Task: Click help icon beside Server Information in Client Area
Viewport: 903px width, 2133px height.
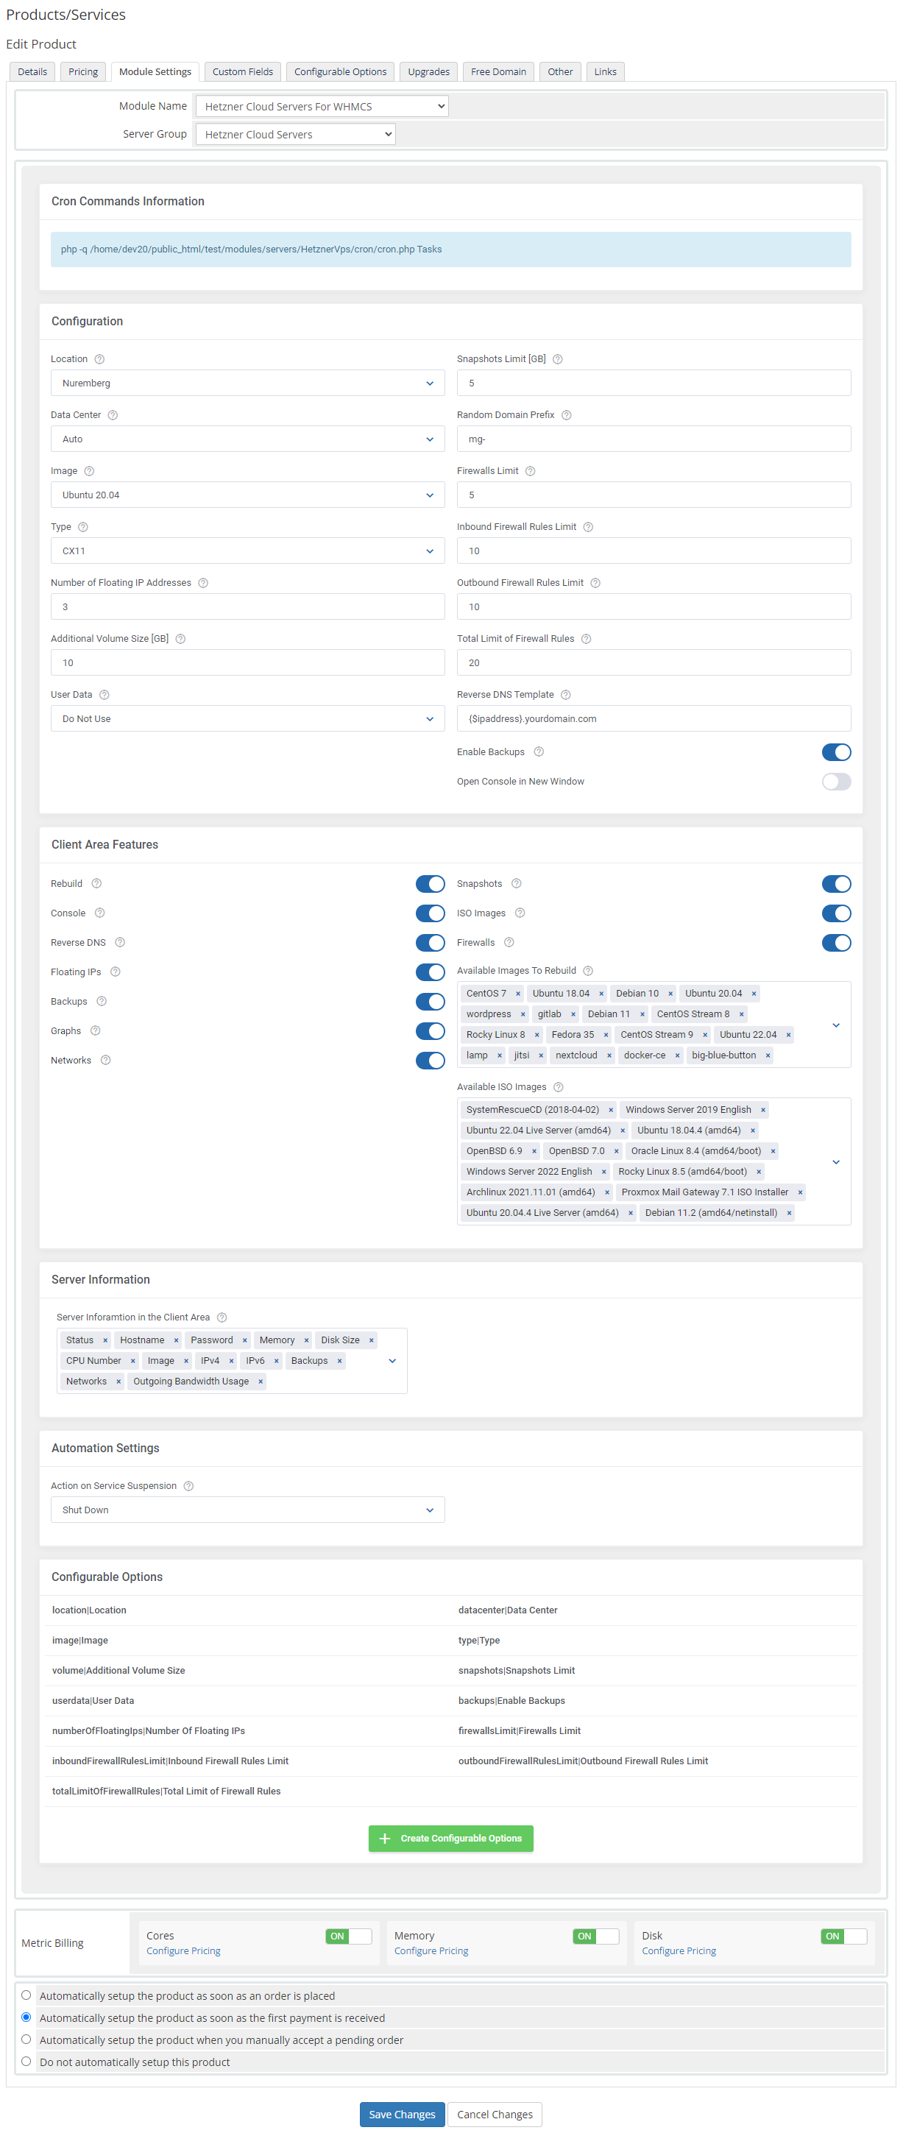Action: click(222, 1317)
